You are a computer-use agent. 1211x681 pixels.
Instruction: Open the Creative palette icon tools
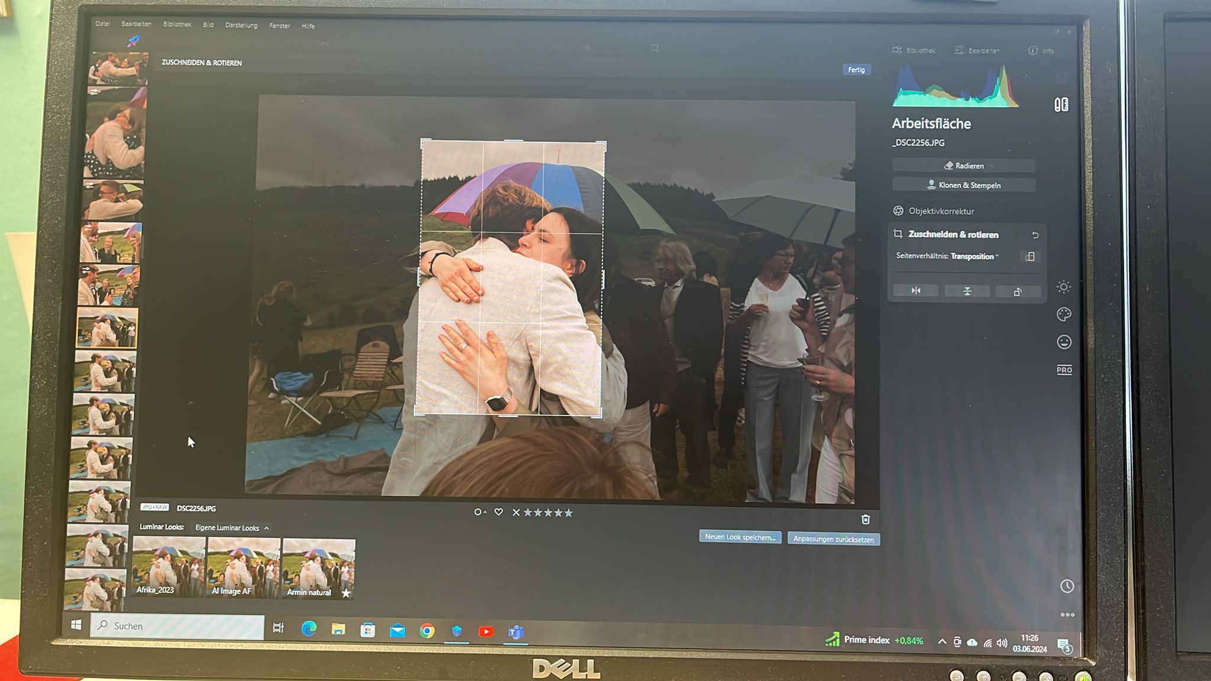tap(1063, 314)
